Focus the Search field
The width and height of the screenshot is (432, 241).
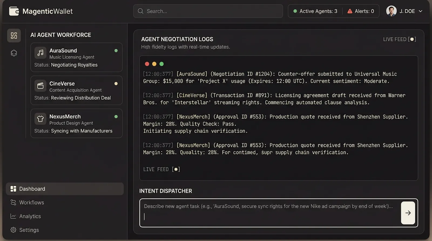point(208,11)
